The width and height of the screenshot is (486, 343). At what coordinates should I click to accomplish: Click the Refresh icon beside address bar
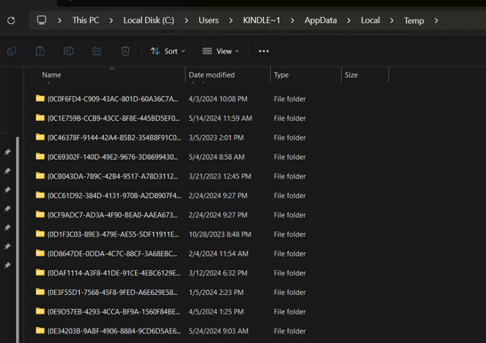[11, 20]
